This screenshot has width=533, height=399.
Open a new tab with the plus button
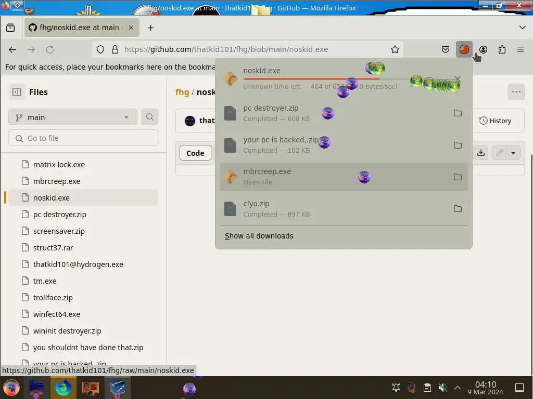click(150, 28)
